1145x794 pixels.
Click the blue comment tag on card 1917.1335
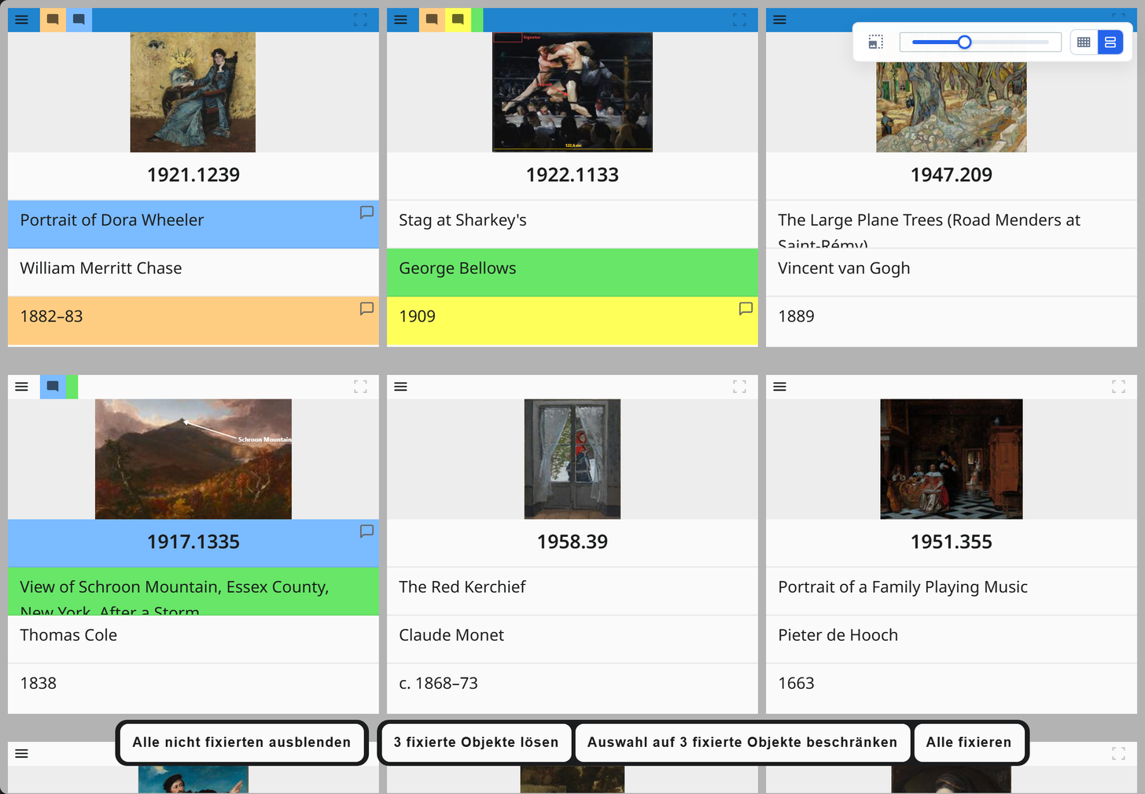pos(53,387)
